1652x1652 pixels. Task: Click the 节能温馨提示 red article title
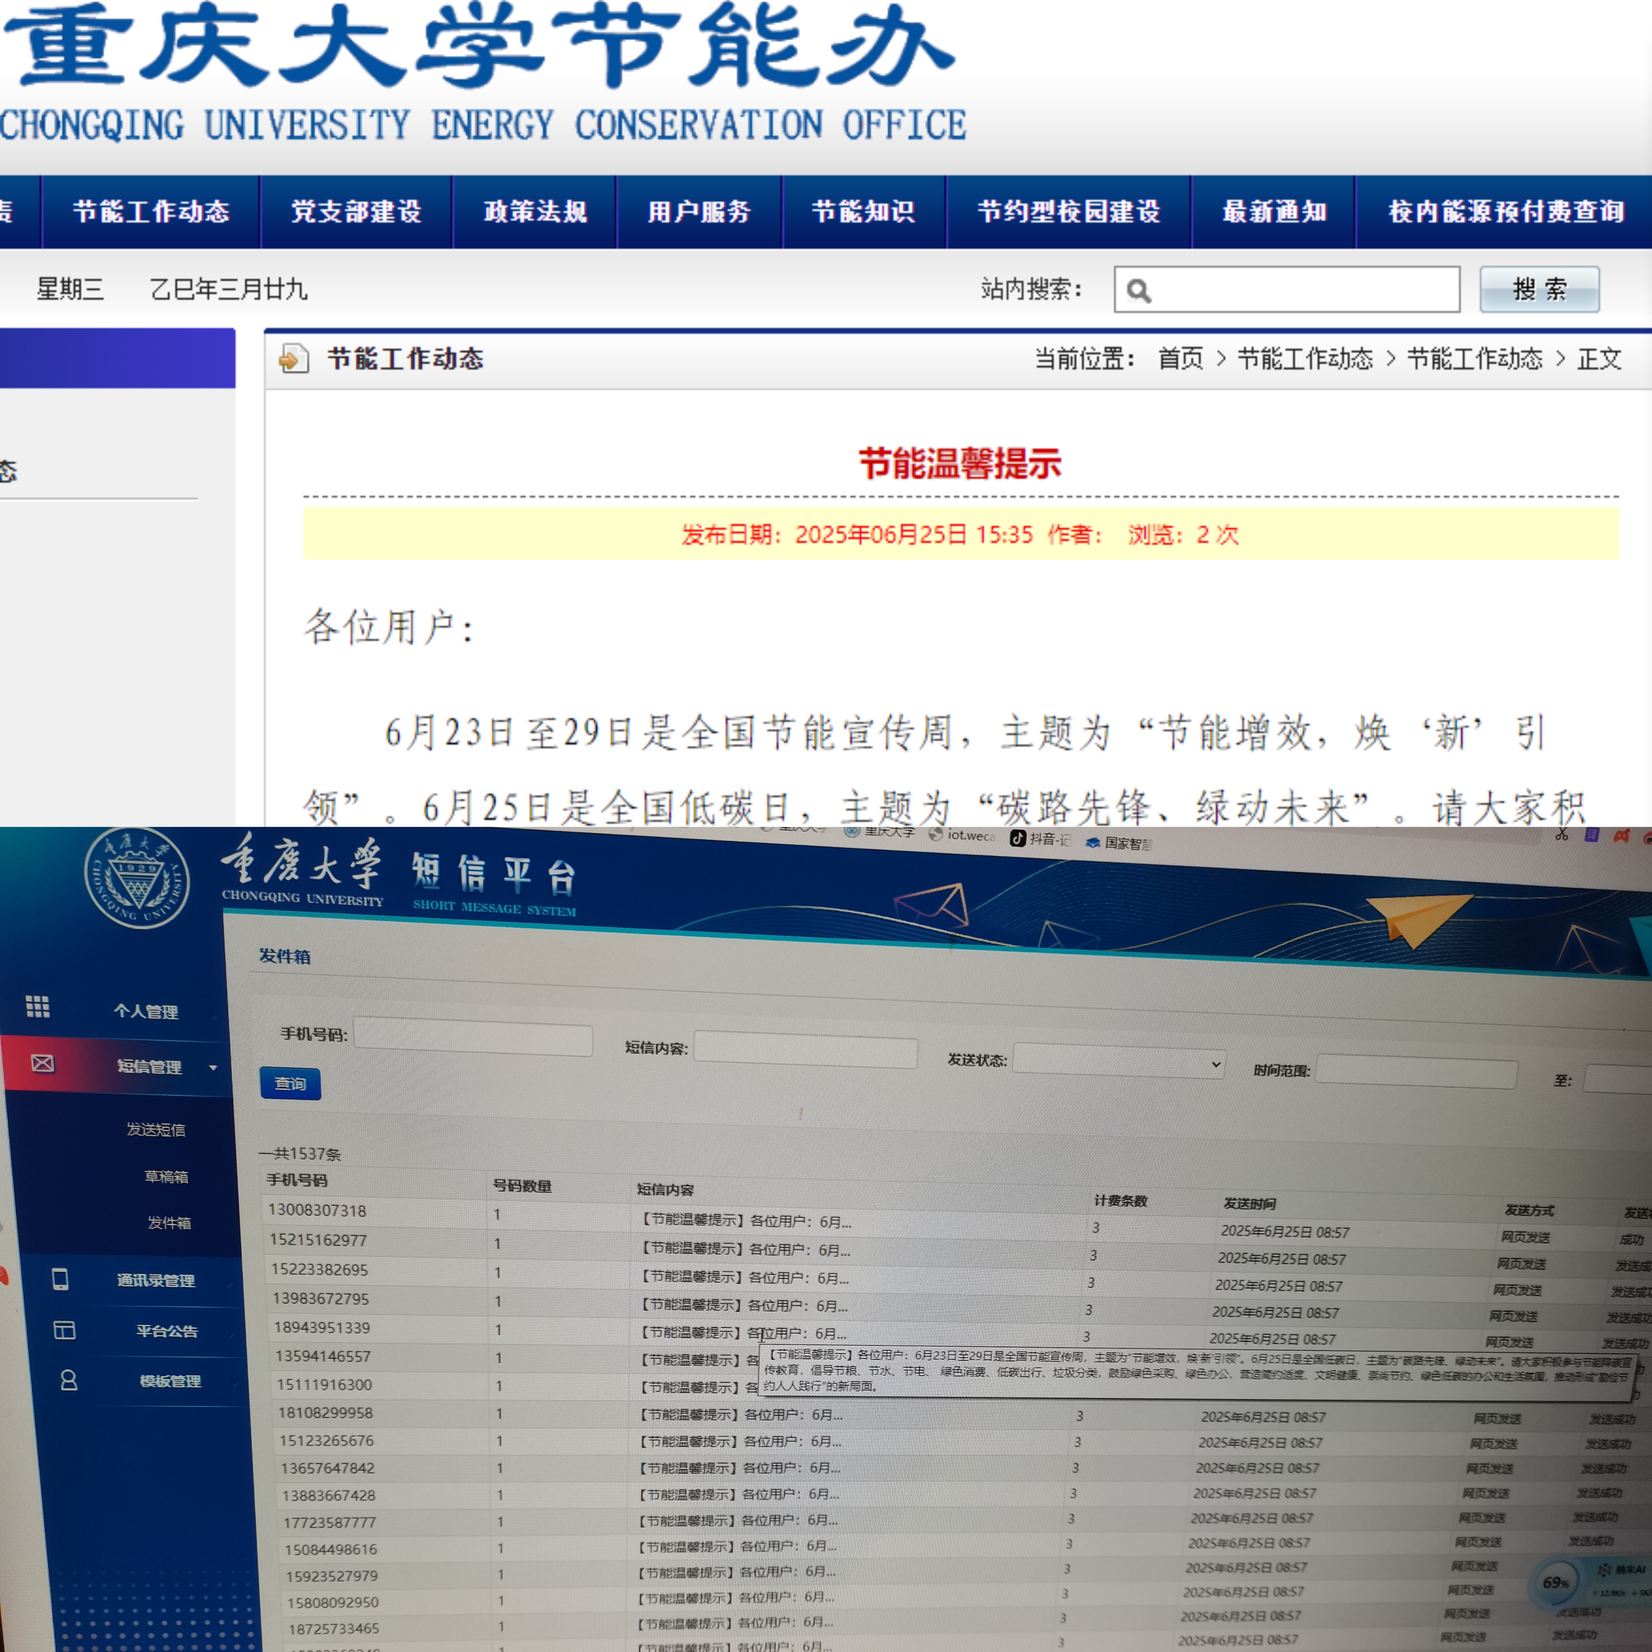[960, 464]
